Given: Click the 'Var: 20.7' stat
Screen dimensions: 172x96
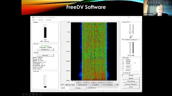Looking at the screenshot, I should (x=37, y=69).
